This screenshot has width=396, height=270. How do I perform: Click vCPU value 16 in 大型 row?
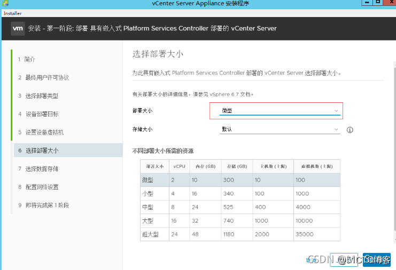click(x=174, y=220)
